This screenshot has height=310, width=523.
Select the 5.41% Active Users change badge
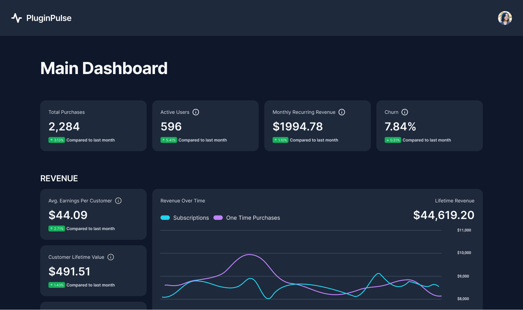pyautogui.click(x=169, y=140)
